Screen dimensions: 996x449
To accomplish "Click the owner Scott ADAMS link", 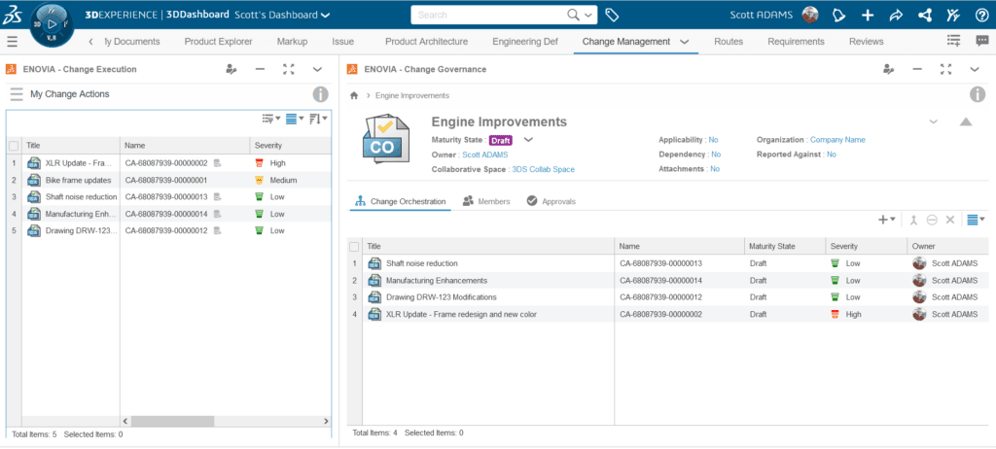I will pyautogui.click(x=484, y=155).
